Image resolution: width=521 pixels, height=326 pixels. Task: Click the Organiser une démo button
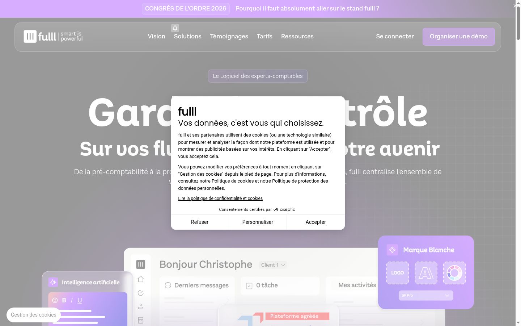point(459,37)
